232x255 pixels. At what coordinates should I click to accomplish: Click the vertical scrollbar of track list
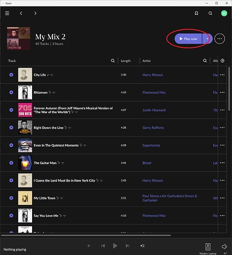point(229,88)
